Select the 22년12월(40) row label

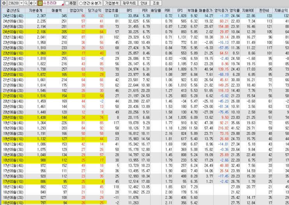coord(13,59)
